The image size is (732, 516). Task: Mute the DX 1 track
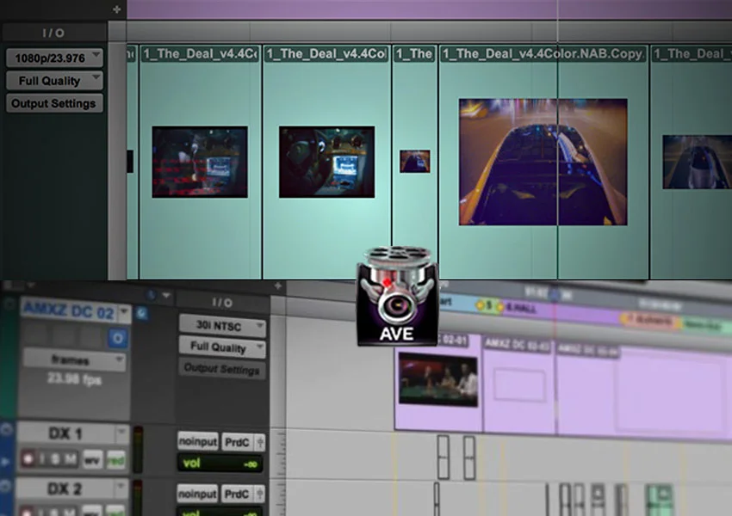[x=70, y=459]
